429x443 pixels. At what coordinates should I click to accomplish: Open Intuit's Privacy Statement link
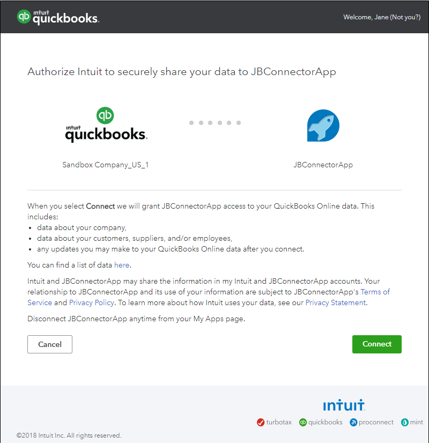coord(335,302)
